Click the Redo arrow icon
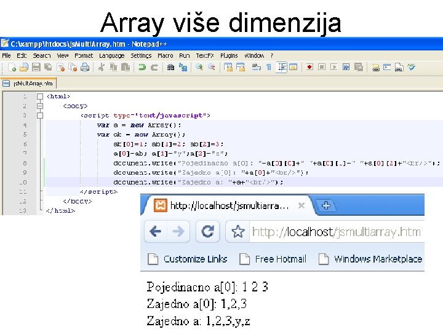This screenshot has height=332, width=443. [154, 67]
